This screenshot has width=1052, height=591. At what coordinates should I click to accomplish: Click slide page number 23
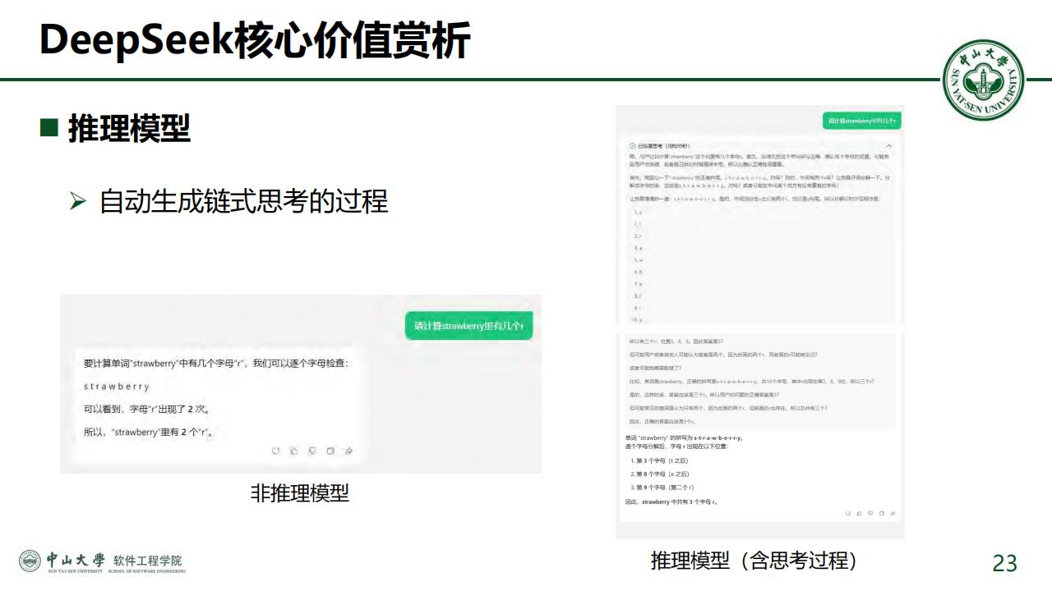tap(1004, 563)
